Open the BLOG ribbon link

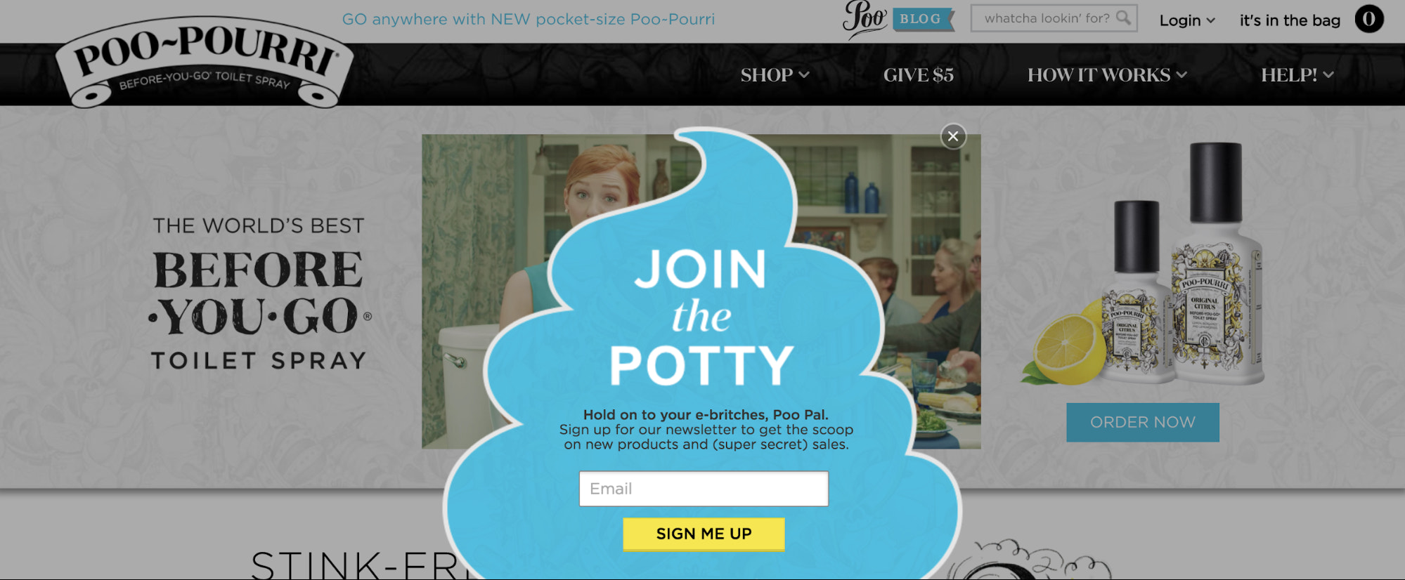(923, 19)
